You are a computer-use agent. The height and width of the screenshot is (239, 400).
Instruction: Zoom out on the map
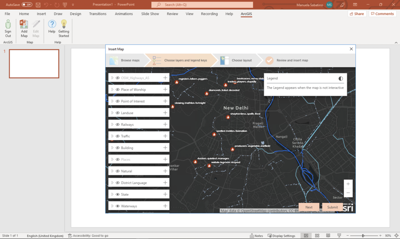coord(348,193)
